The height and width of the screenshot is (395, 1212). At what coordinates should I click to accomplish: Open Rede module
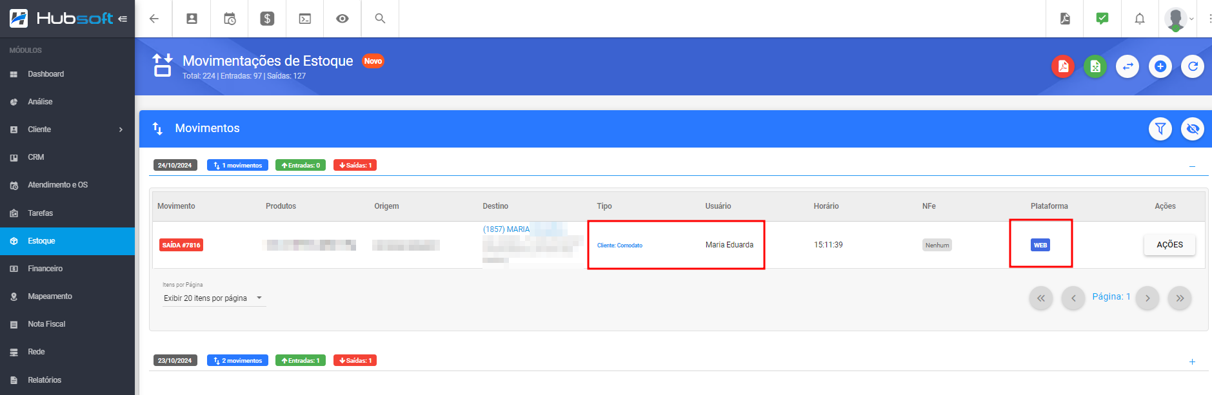[67, 352]
